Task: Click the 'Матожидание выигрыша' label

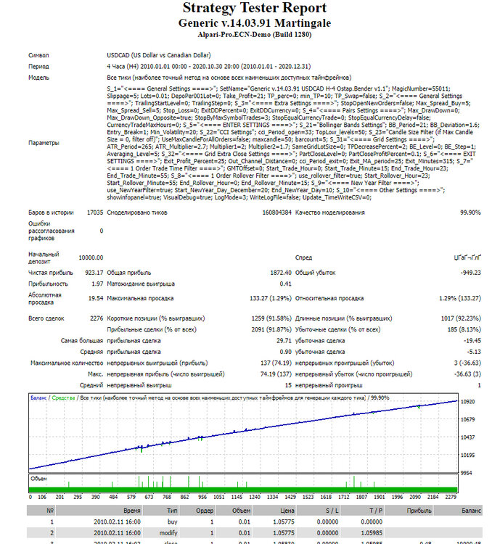Action: click(141, 284)
